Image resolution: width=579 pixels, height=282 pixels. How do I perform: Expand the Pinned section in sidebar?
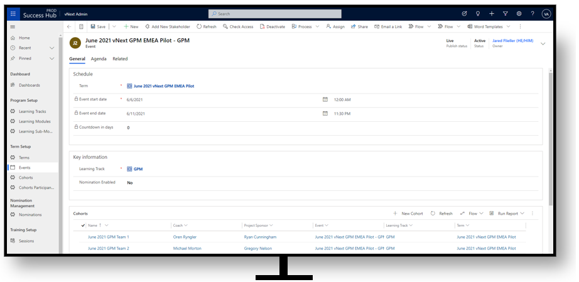52,58
